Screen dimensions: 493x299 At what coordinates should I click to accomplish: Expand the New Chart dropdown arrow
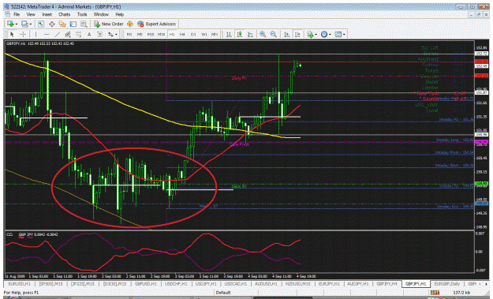(x=17, y=24)
